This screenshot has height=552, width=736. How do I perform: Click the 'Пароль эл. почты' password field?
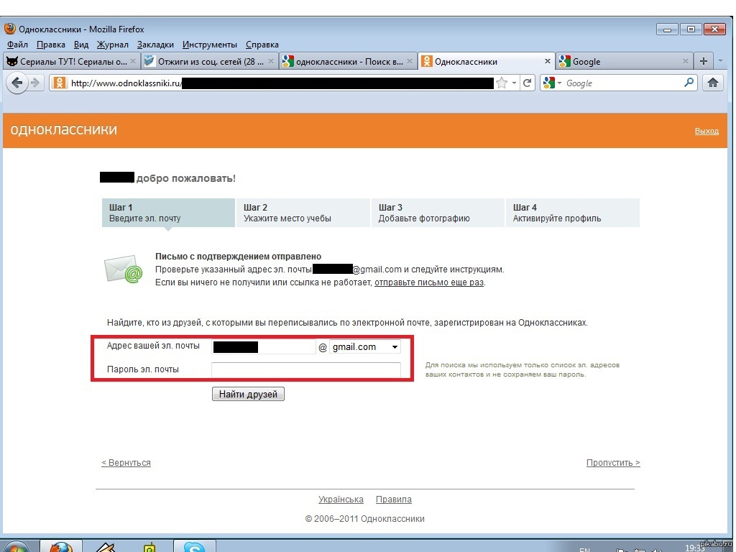click(x=306, y=370)
